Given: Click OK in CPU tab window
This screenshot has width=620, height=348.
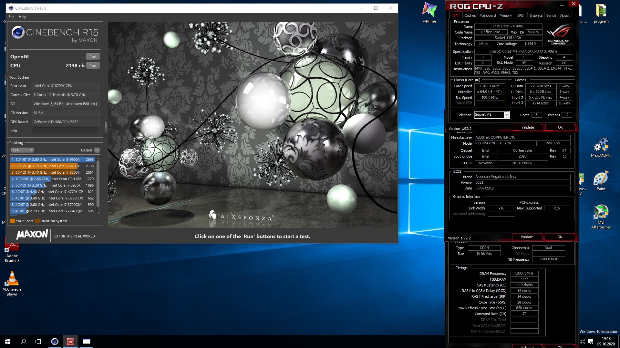Looking at the screenshot, I should tap(560, 127).
